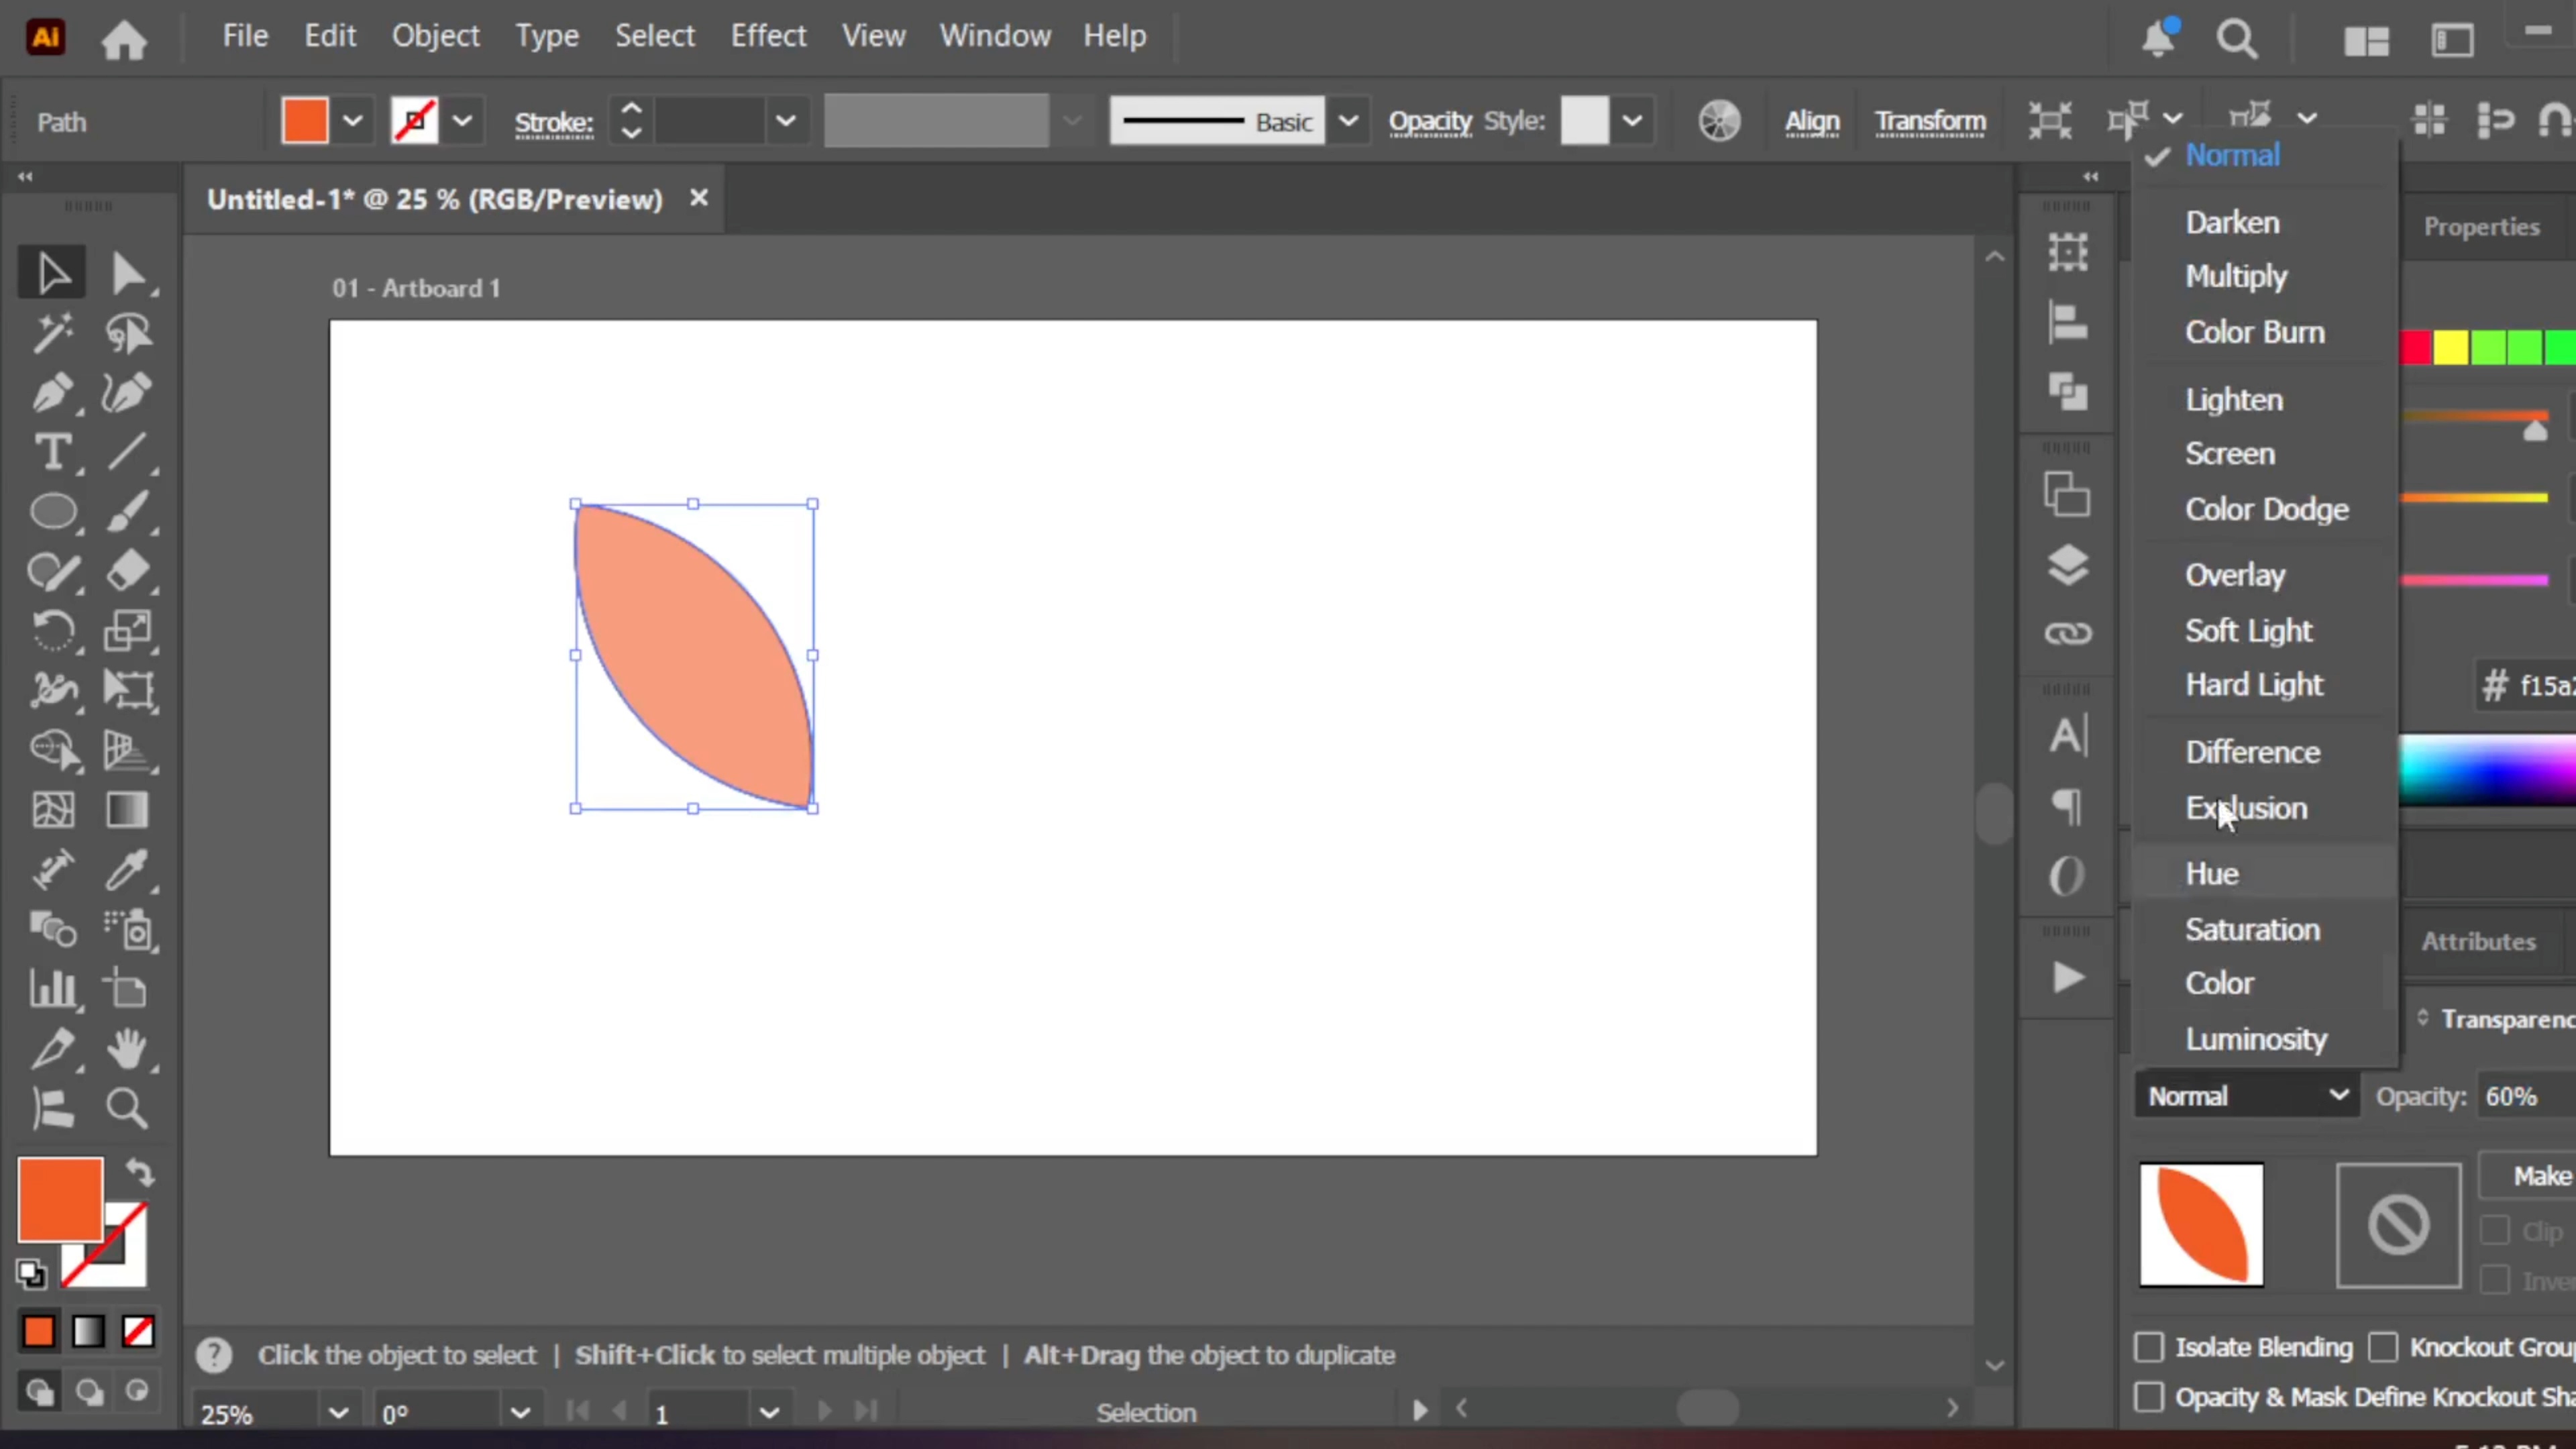The image size is (2576, 1449).
Task: Switch to the Properties panel tab
Action: (2481, 227)
